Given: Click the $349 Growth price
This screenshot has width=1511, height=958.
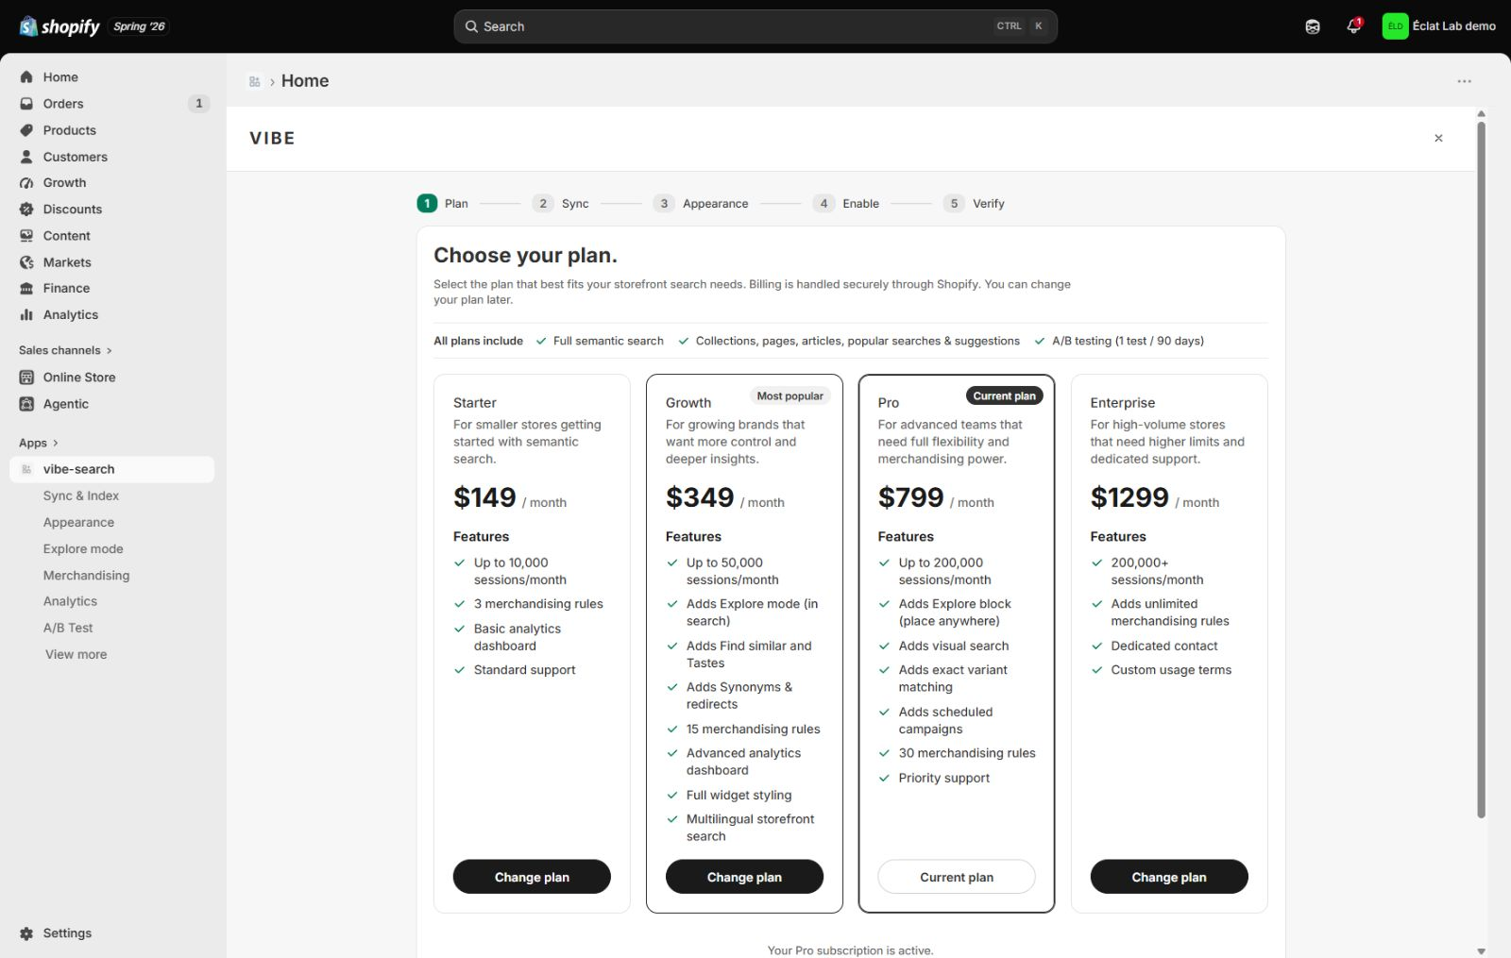Looking at the screenshot, I should click(700, 497).
